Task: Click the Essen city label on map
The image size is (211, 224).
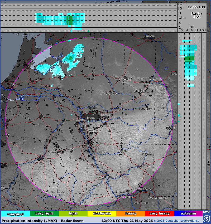Action: pos(91,118)
